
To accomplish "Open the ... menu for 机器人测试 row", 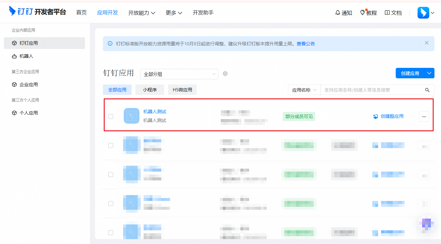I will 424,116.
